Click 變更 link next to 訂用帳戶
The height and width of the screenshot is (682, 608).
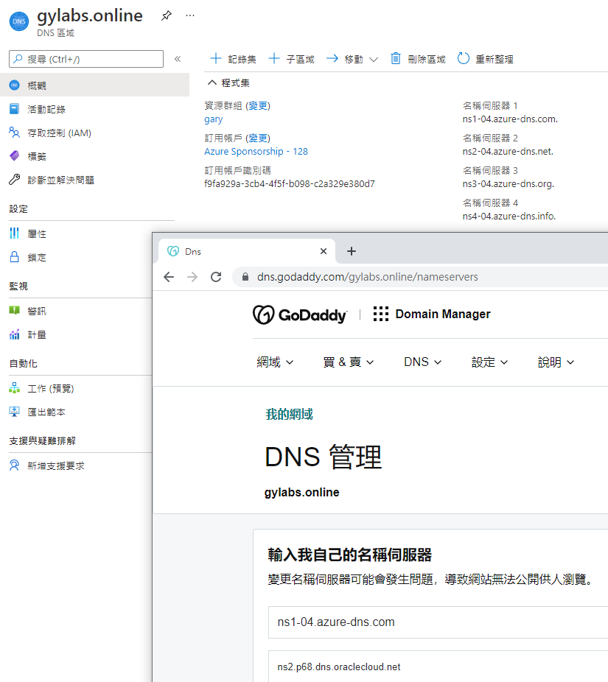[x=258, y=138]
